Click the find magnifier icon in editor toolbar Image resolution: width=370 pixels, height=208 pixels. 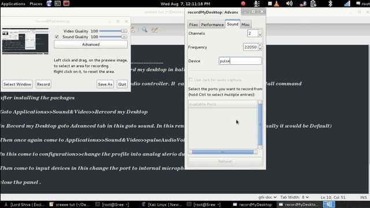(145, 30)
